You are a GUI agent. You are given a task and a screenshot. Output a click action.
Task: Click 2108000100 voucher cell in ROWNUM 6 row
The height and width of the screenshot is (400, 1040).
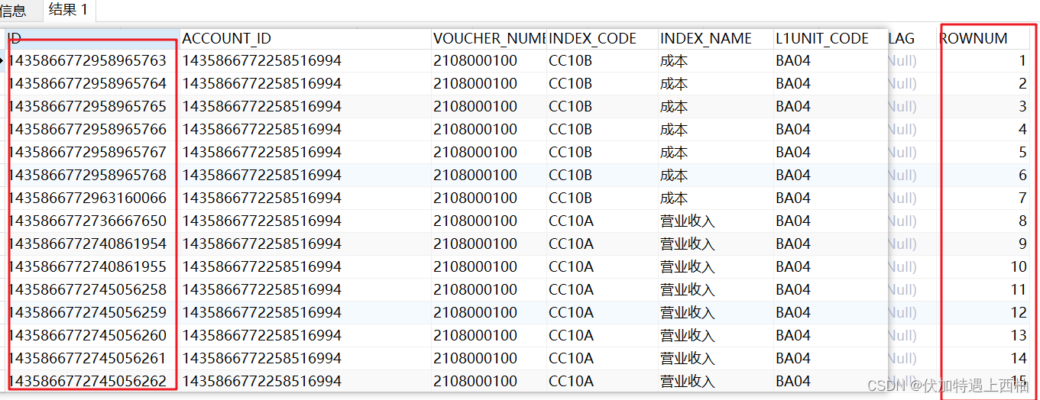[489, 175]
